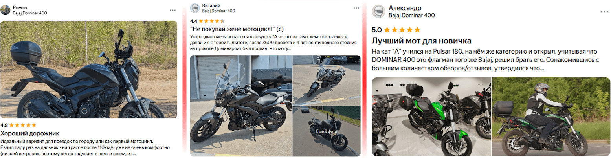Click the "Bajaj Dominar 400" label under Александр
The width and height of the screenshot is (611, 158).
coord(411,16)
